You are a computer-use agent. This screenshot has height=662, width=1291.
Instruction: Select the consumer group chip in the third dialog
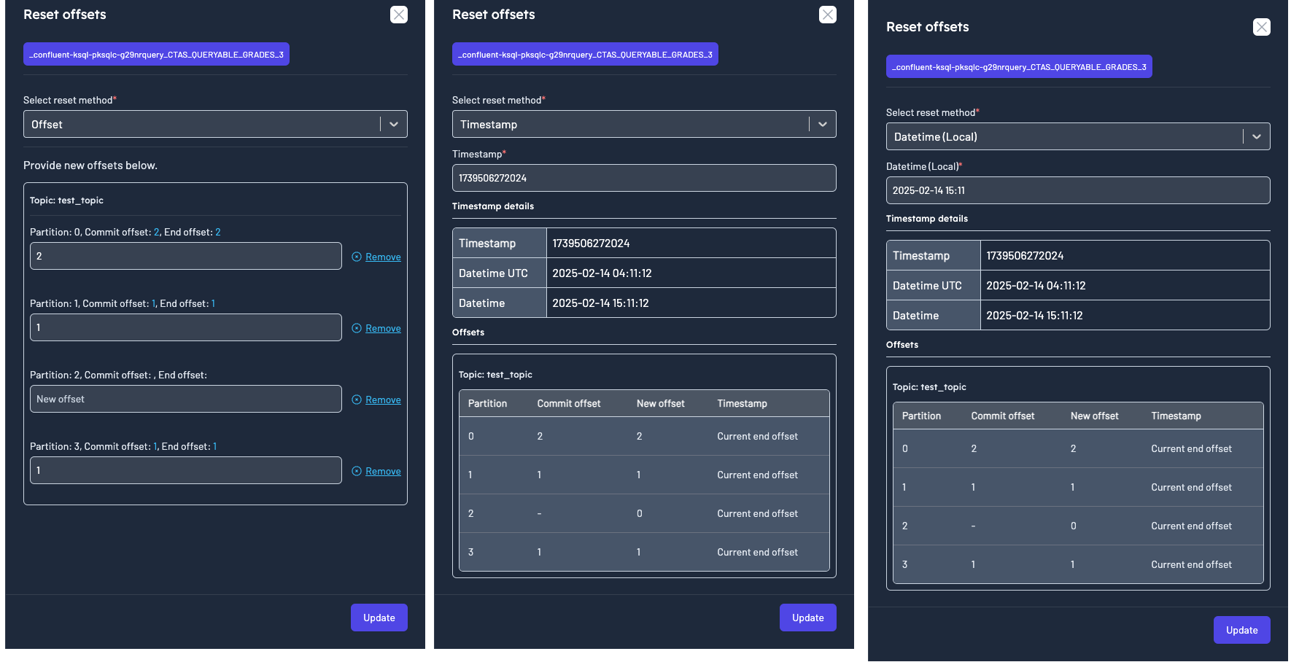tap(1019, 66)
